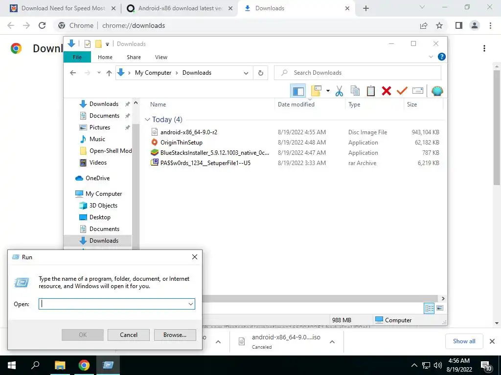The width and height of the screenshot is (501, 375).
Task: Open 3D Objects in the navigation pane
Action: [x=103, y=206]
